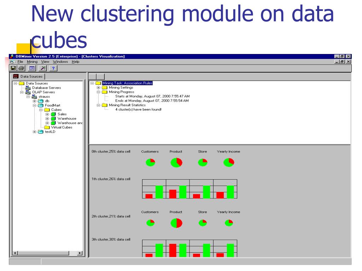Click the 2th cluster Customers pie chart

(150, 223)
